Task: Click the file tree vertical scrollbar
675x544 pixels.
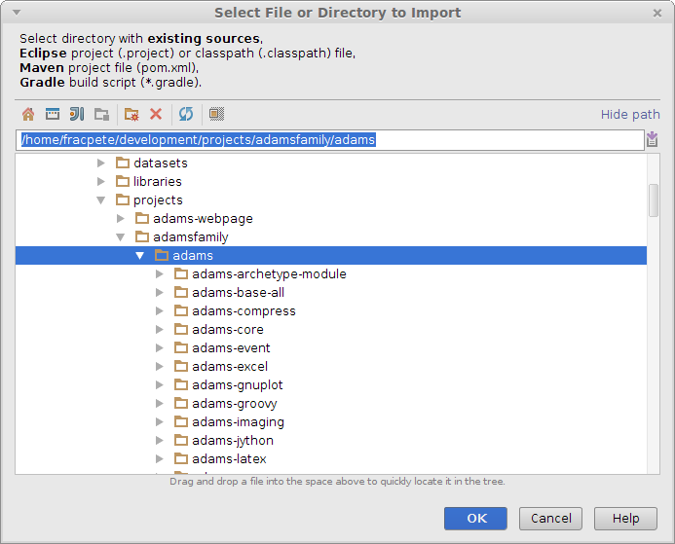Action: [654, 199]
